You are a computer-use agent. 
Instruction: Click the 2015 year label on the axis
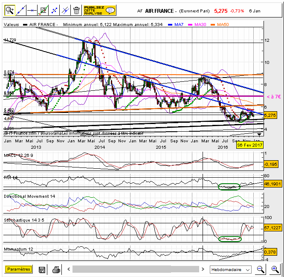pos(161,147)
